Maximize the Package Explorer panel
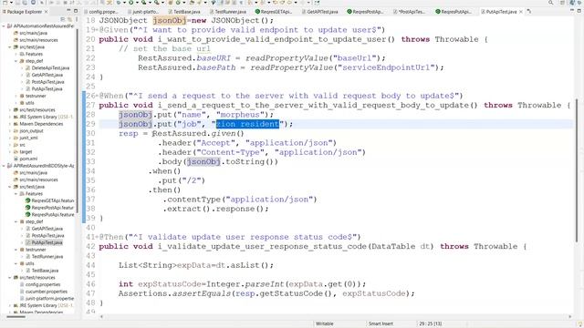The width and height of the screenshot is (584, 328). (76, 11)
